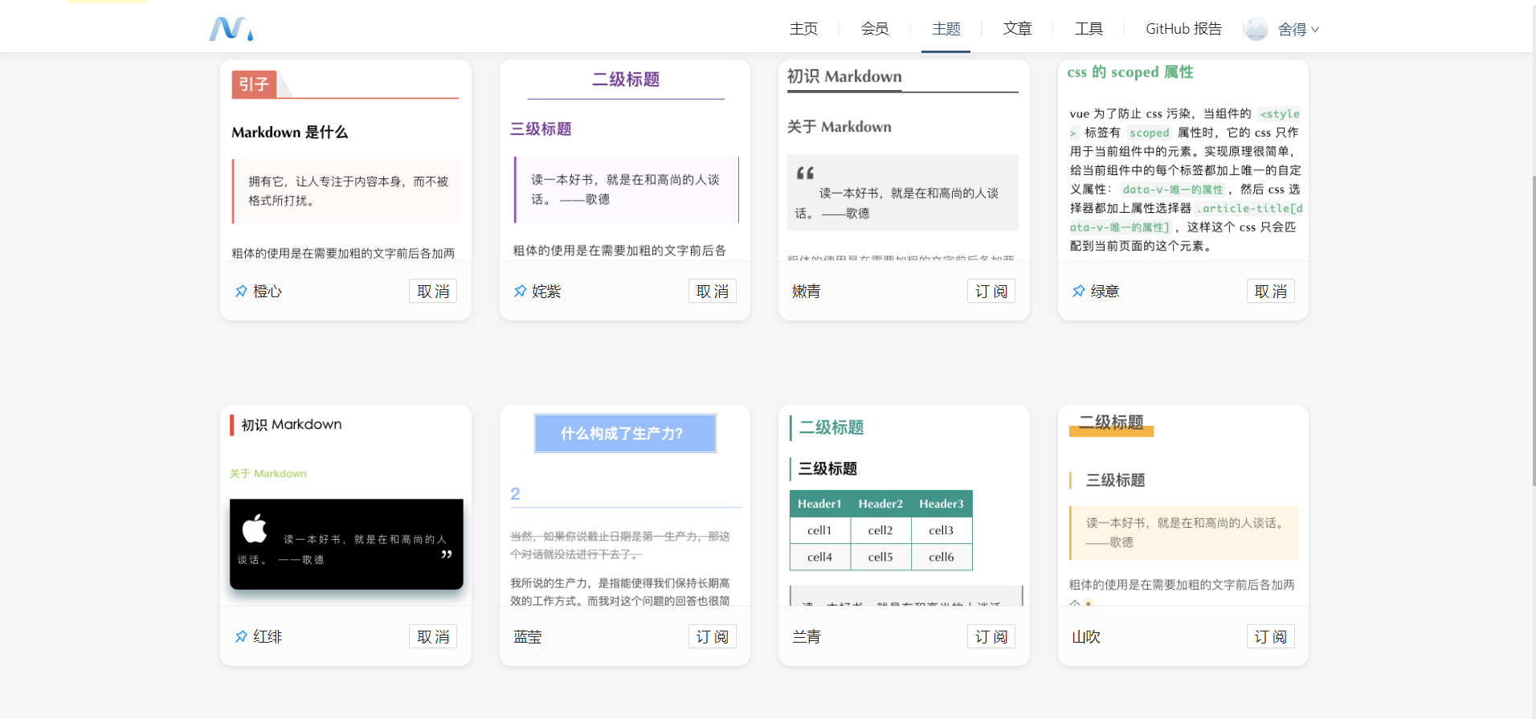Open 嫩青 theme preview thumbnail
Image resolution: width=1536 pixels, height=719 pixels.
click(904, 161)
